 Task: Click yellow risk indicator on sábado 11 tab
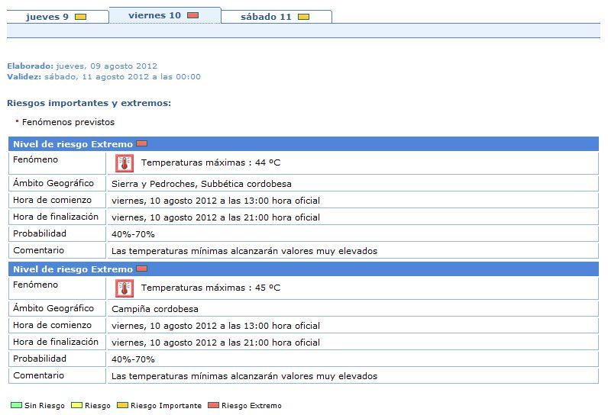303,17
